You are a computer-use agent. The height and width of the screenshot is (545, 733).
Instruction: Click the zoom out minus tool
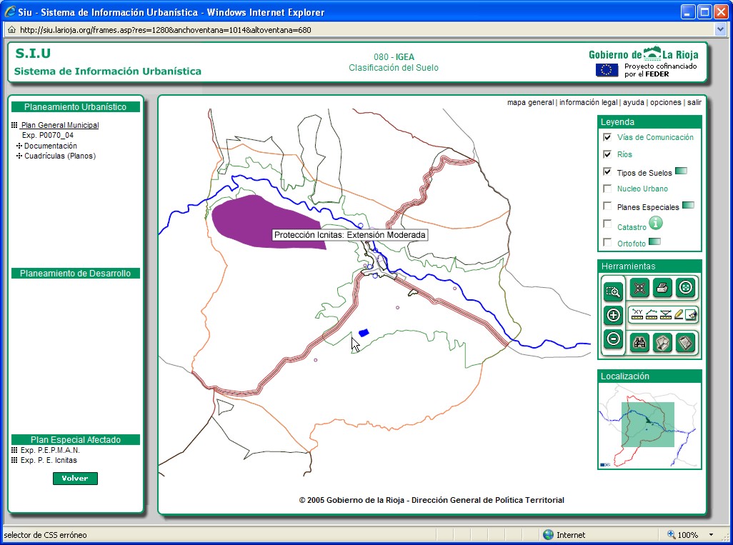tap(613, 339)
